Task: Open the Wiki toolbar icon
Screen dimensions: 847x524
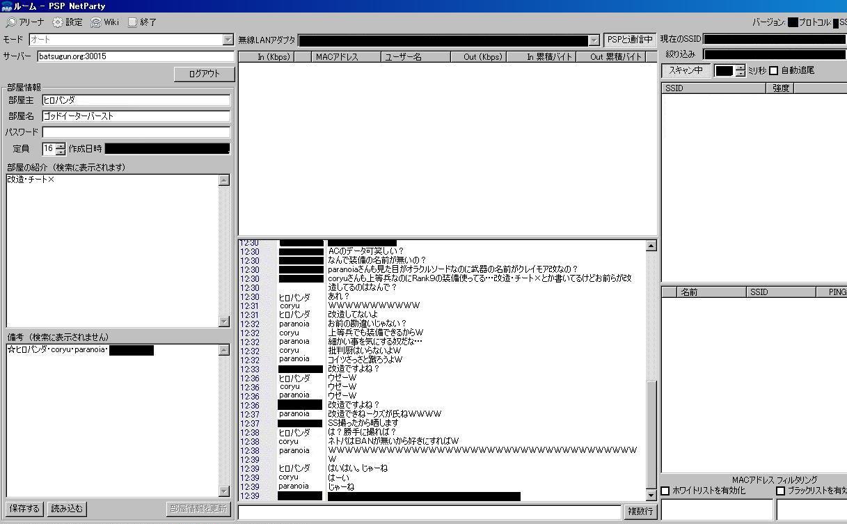Action: tap(95, 22)
